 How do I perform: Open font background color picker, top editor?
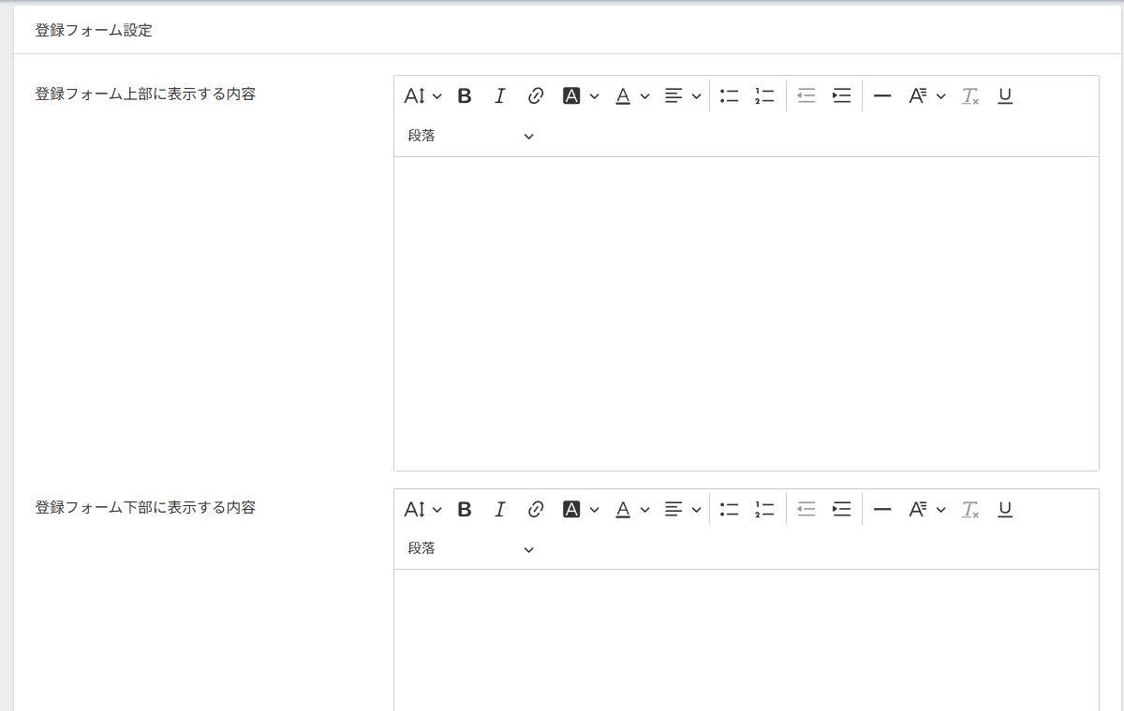point(580,95)
